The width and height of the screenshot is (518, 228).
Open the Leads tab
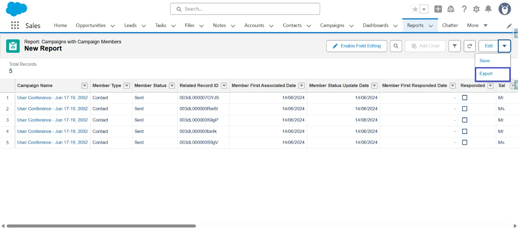pyautogui.click(x=130, y=25)
